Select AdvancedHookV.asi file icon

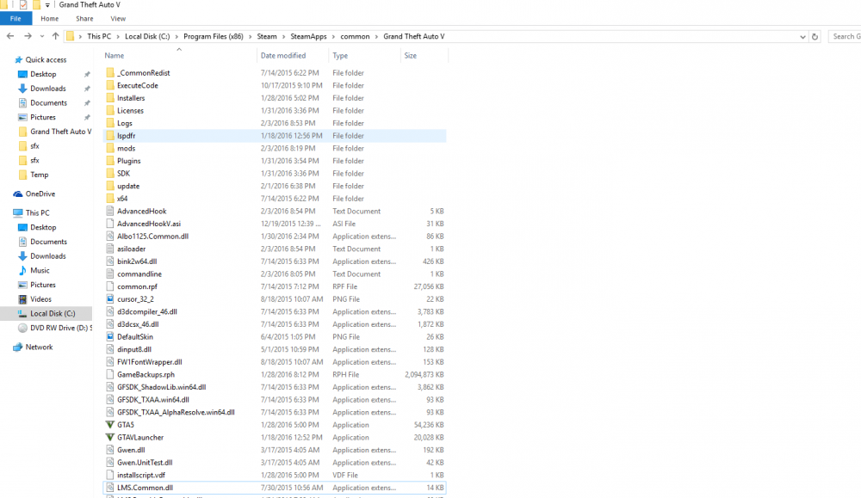(110, 224)
